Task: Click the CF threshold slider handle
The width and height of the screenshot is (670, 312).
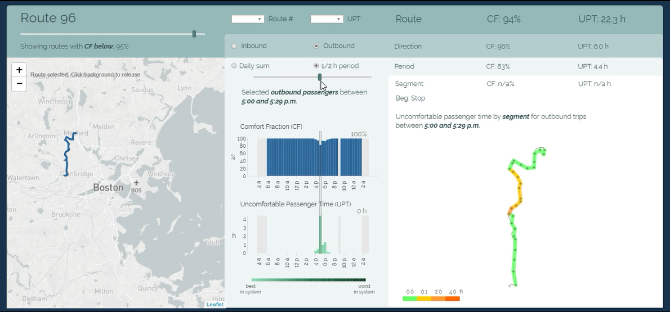Action: [x=194, y=34]
